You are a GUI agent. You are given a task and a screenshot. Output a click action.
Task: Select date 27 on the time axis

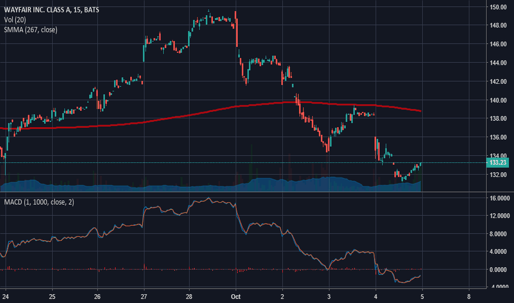click(144, 296)
